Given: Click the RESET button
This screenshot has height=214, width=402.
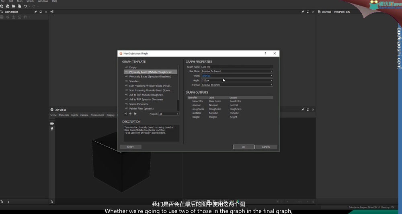Looking at the screenshot, I should (130, 147).
